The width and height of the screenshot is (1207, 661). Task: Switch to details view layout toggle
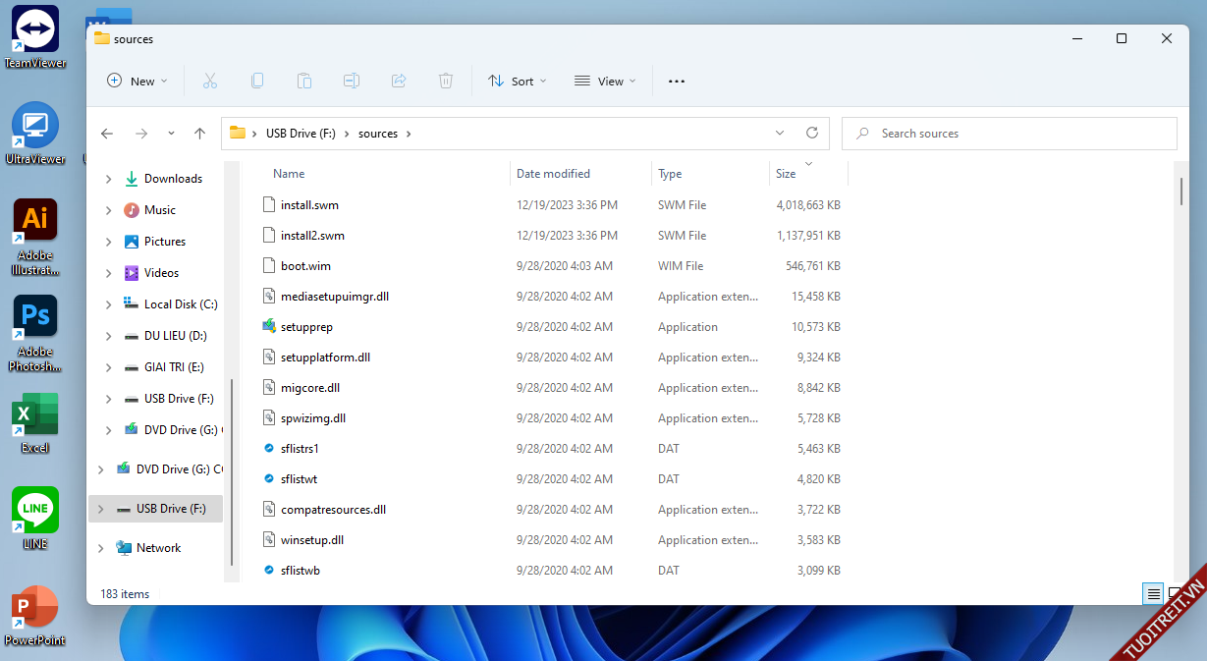click(1154, 593)
